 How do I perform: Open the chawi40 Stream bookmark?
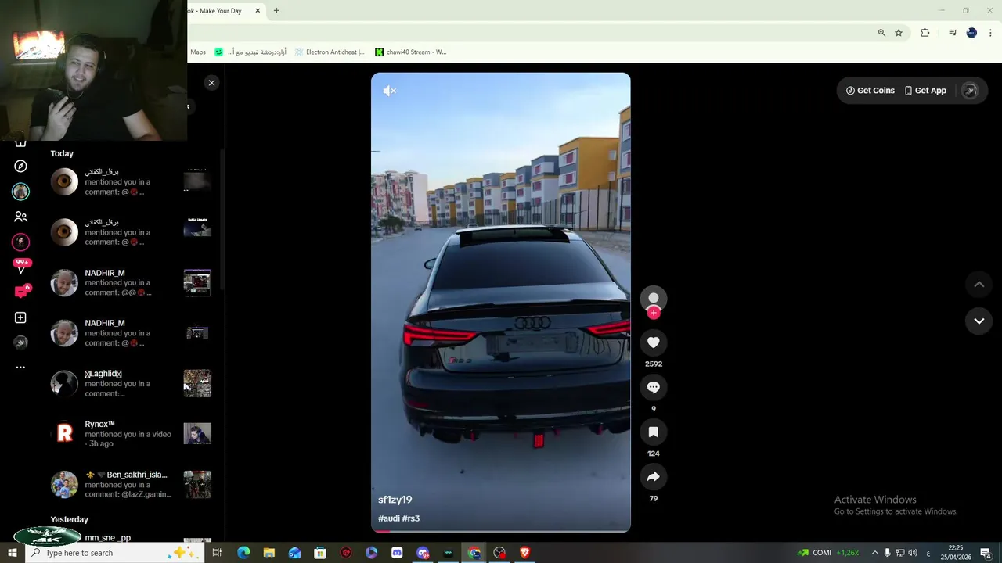pyautogui.click(x=410, y=52)
